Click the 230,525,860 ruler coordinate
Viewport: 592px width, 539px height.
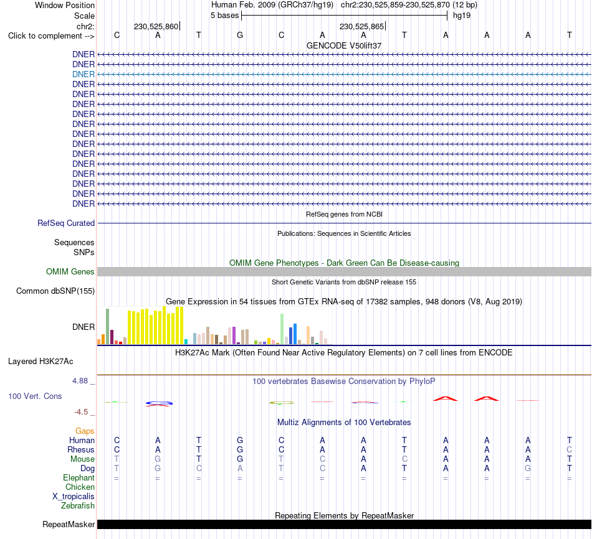(156, 26)
